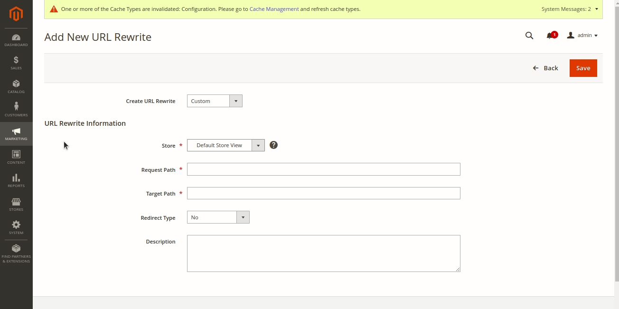This screenshot has width=619, height=309.
Task: Open Find Partners & Extensions
Action: tap(16, 254)
